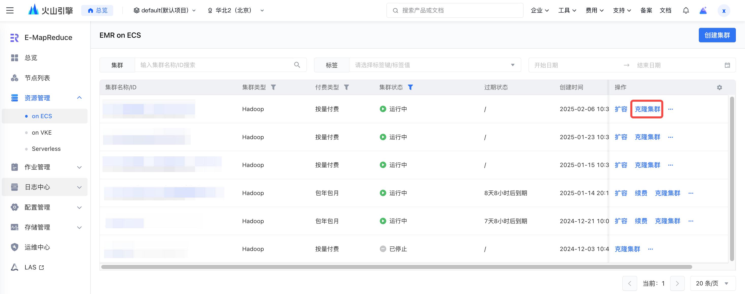Click the 已停止 status cell
Image resolution: width=745 pixels, height=294 pixels.
[x=393, y=249]
